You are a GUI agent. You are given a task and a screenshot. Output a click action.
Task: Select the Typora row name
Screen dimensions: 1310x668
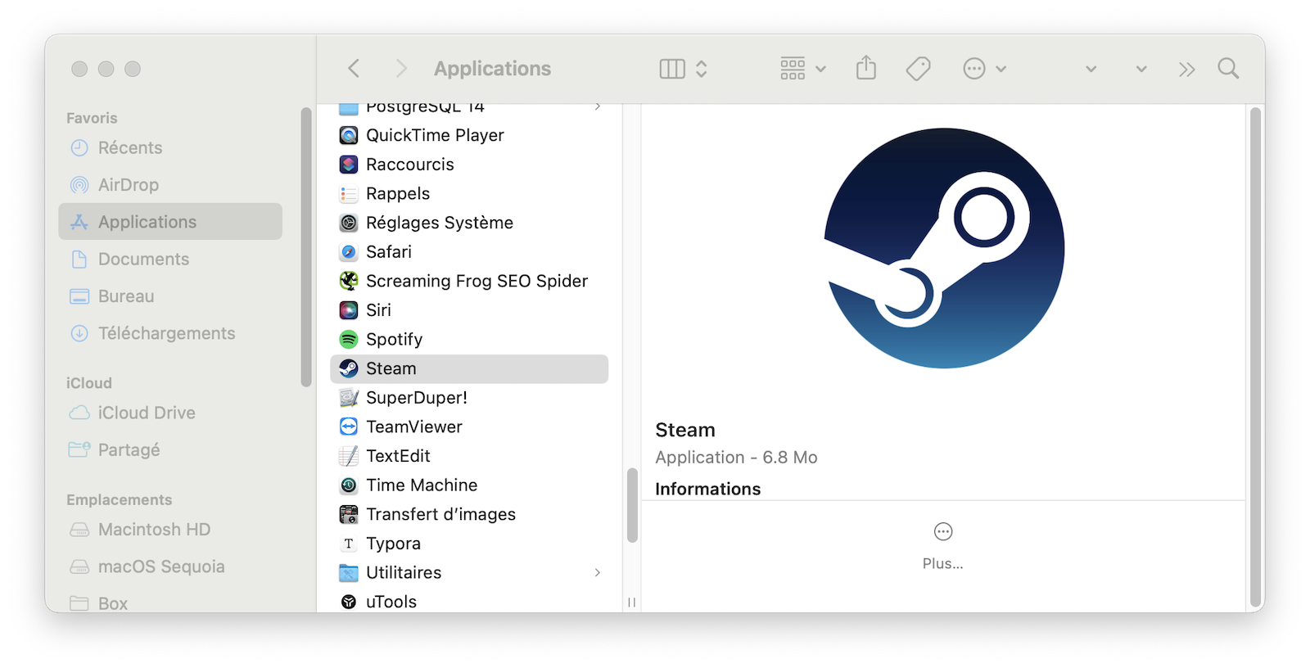pyautogui.click(x=393, y=544)
